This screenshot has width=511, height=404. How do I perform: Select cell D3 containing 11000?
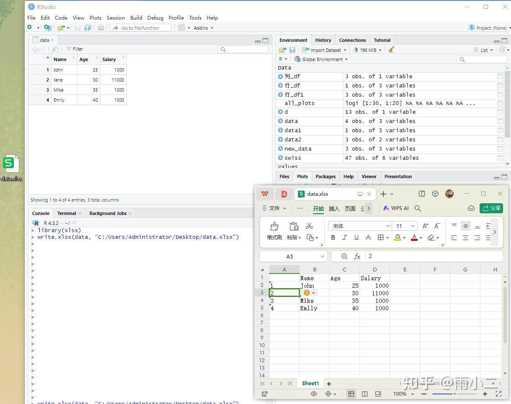(375, 293)
